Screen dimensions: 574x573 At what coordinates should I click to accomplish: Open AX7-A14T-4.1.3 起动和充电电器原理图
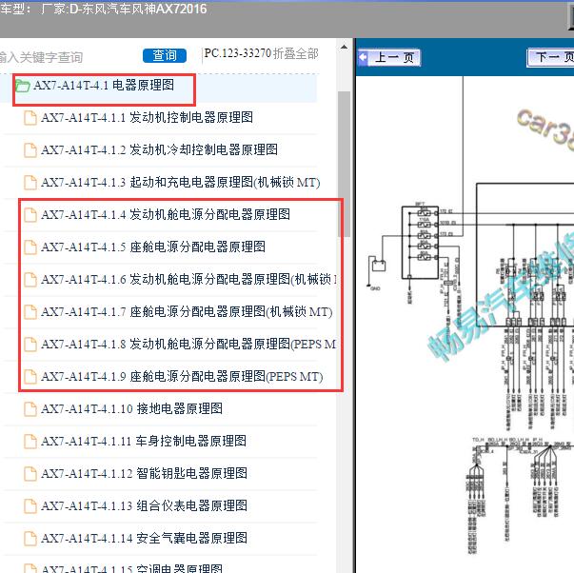[x=181, y=182]
